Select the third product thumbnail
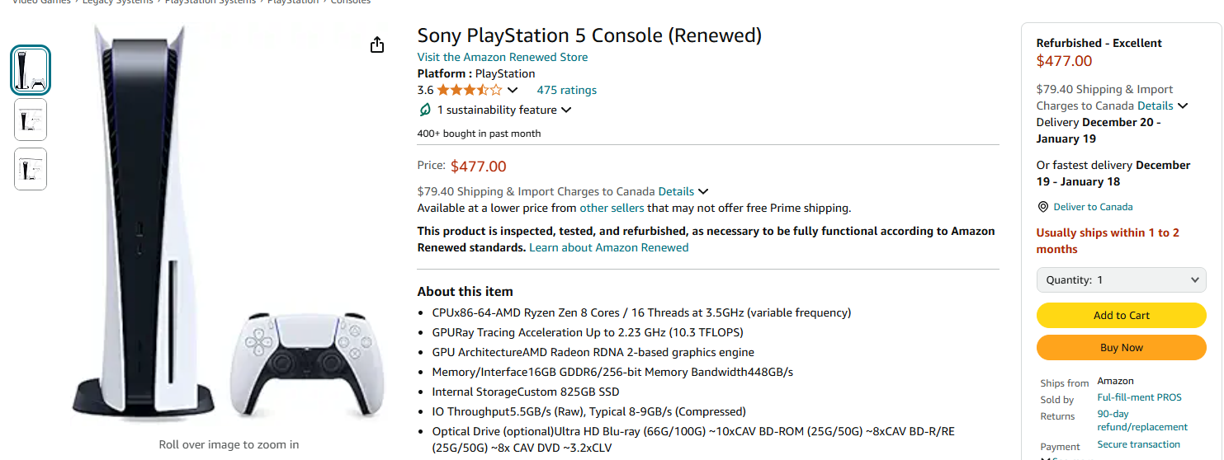The image size is (1224, 460). pos(31,169)
